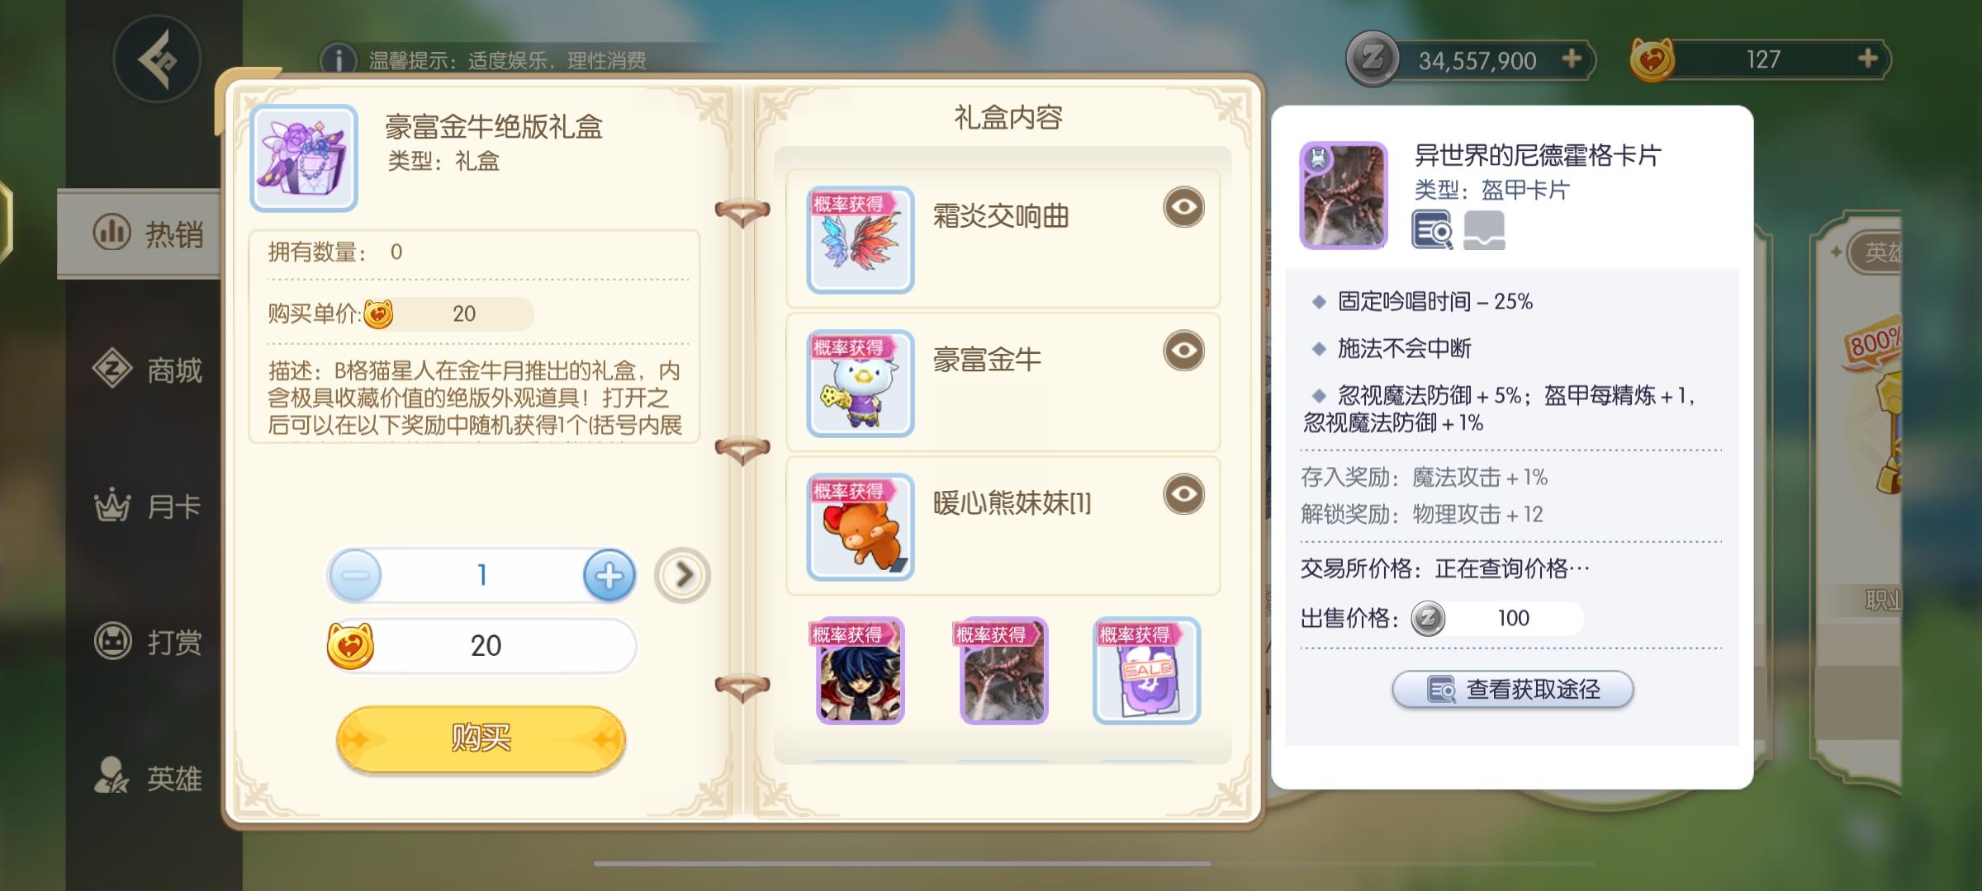Increase purchase quantity with the plus button

pos(609,575)
